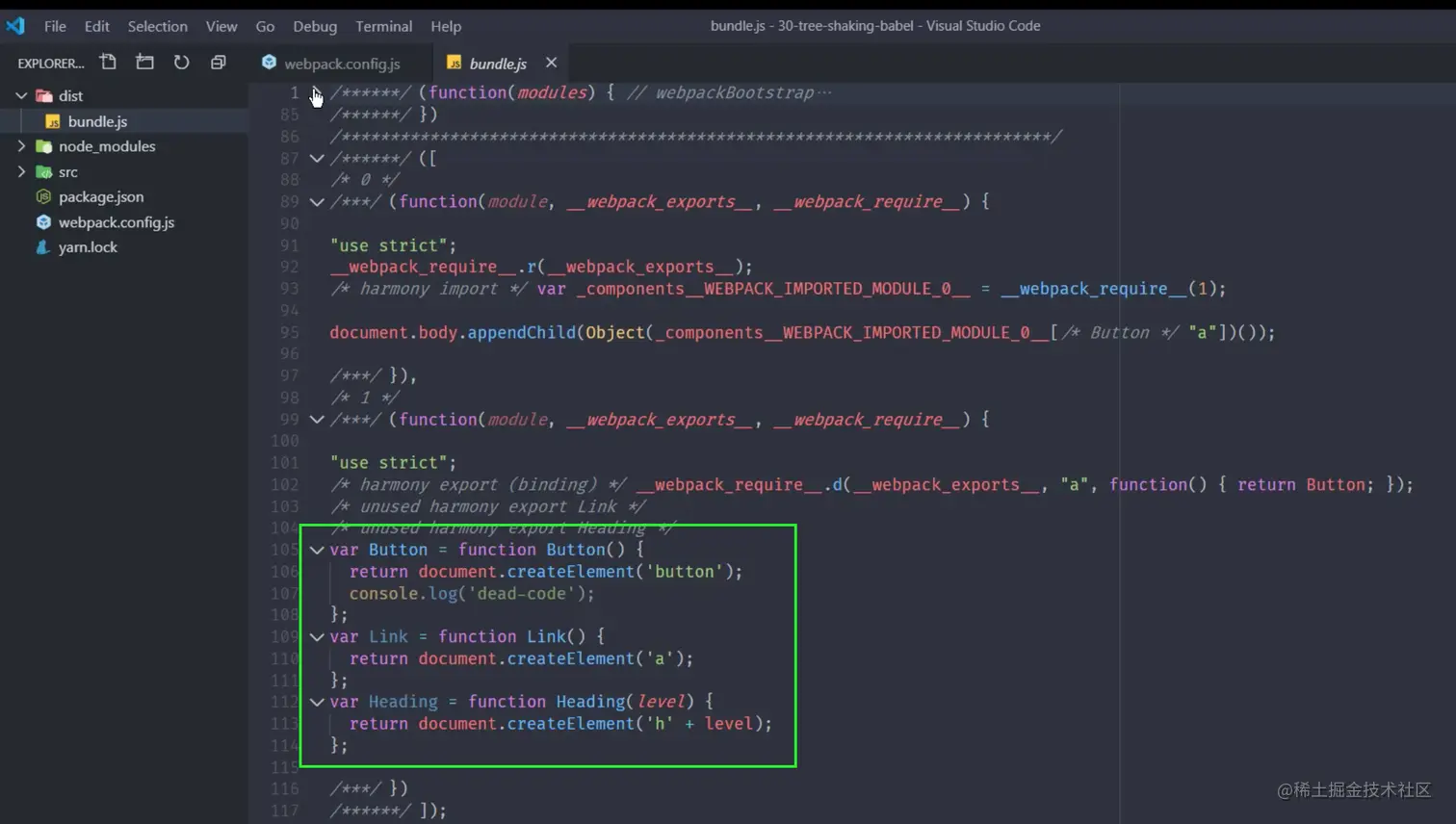This screenshot has width=1456, height=824.
Task: Open the File menu
Action: [55, 26]
